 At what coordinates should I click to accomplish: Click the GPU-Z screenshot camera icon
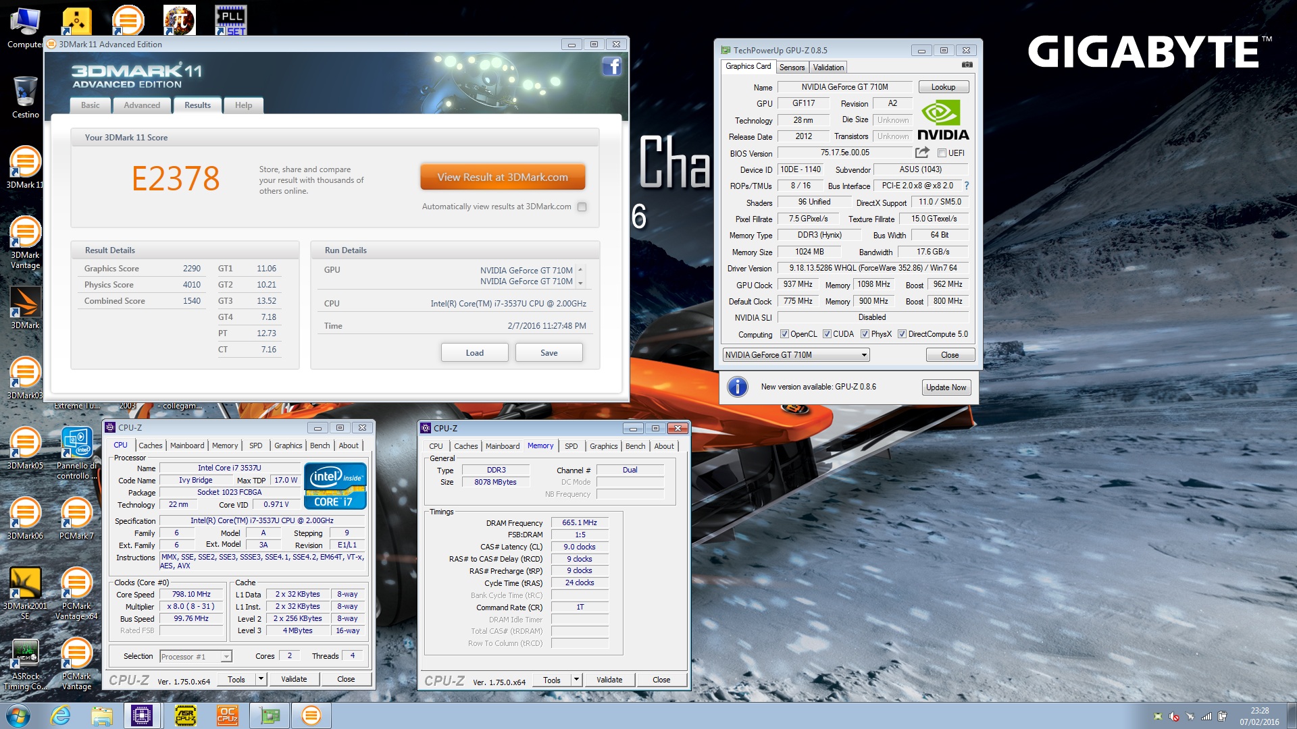(967, 65)
